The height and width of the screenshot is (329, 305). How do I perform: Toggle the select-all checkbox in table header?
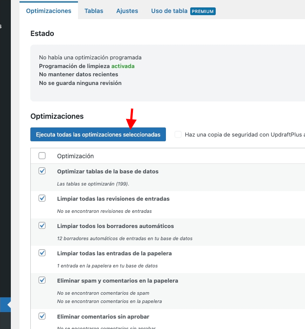click(42, 156)
